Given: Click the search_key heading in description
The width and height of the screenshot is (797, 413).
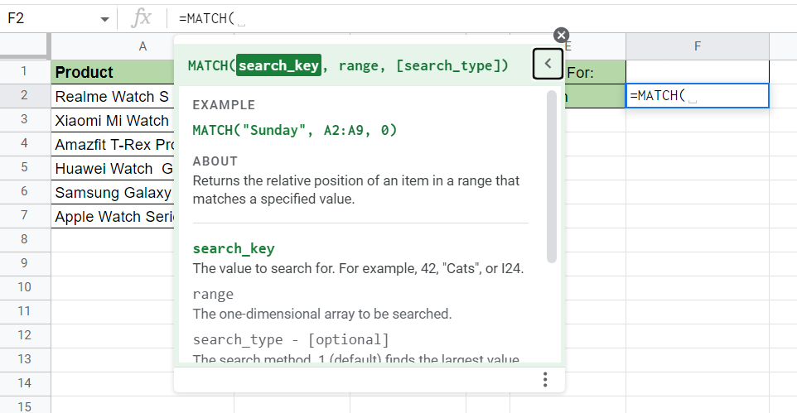Looking at the screenshot, I should [234, 248].
